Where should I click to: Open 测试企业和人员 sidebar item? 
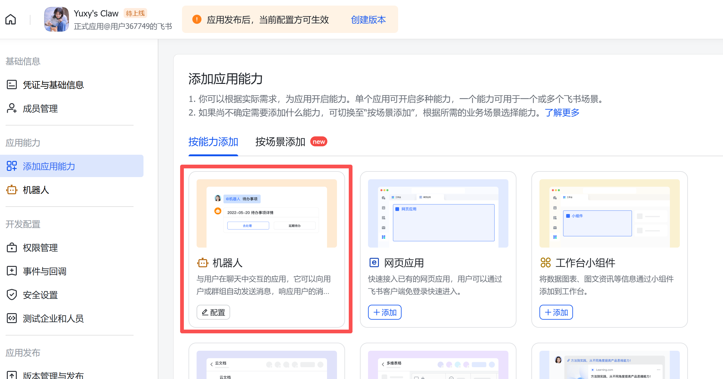coord(53,318)
